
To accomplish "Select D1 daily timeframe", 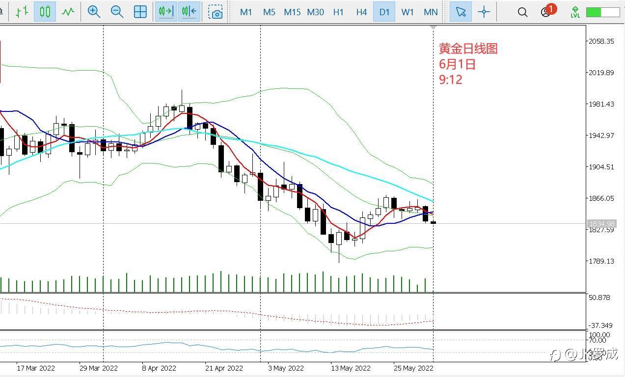I will pyautogui.click(x=384, y=12).
